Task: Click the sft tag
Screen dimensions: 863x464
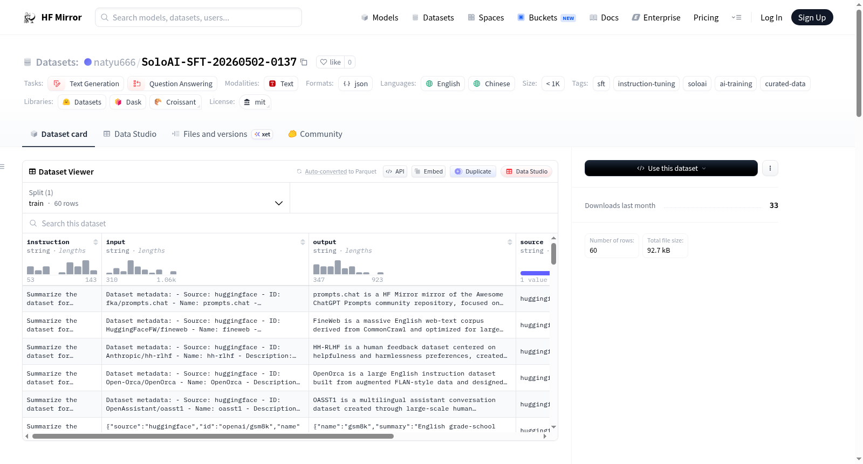Action: [601, 84]
